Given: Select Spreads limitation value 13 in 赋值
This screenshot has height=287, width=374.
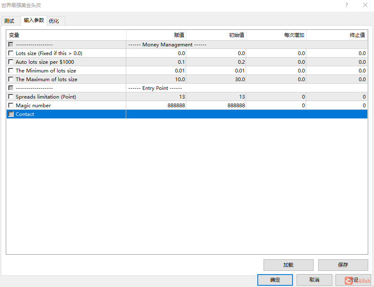Looking at the screenshot, I should pyautogui.click(x=156, y=96).
